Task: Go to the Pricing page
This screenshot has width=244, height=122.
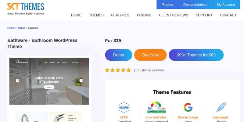Action: (144, 15)
